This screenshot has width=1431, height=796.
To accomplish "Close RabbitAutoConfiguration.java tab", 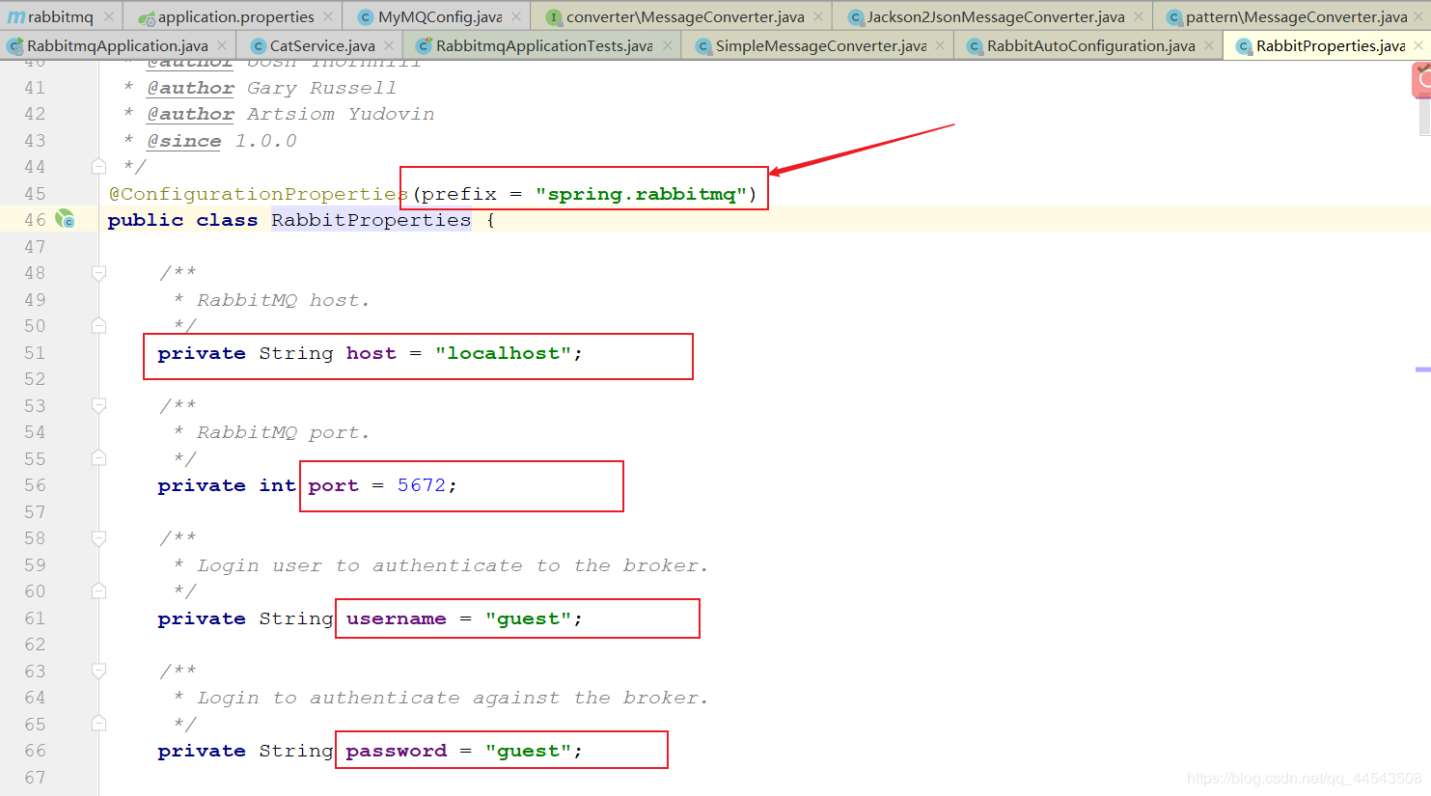I will click(1209, 45).
